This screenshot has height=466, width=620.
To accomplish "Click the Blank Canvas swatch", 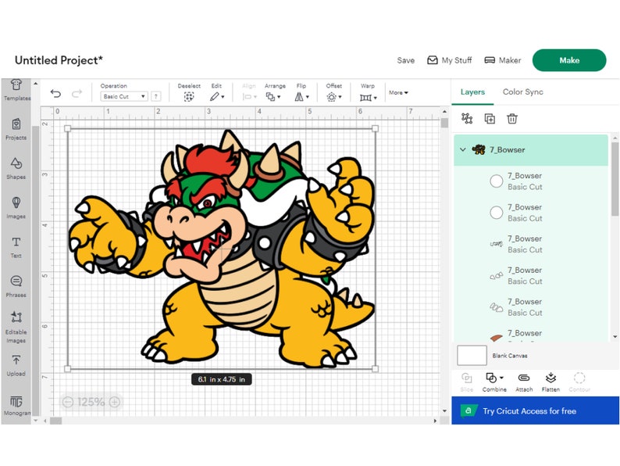I will pos(472,355).
